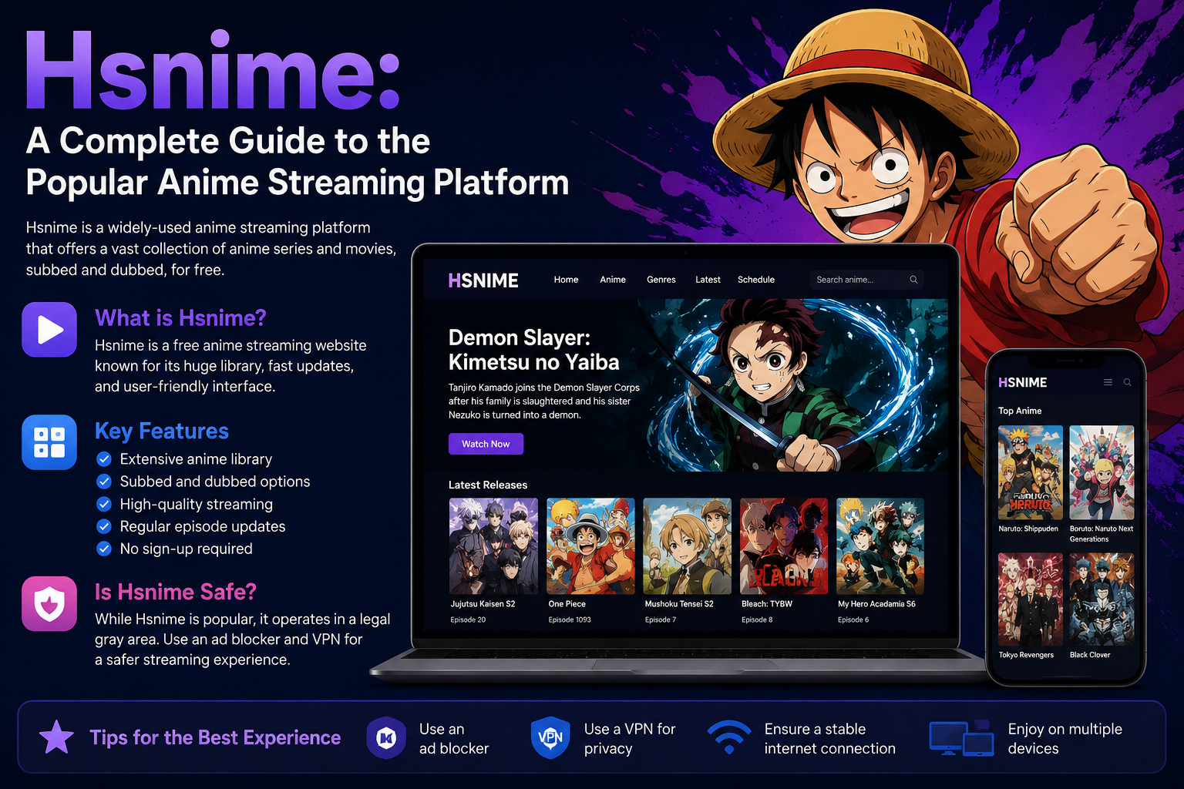
Task: Open Tokyo Revengers poster on phone
Action: coord(1031,599)
